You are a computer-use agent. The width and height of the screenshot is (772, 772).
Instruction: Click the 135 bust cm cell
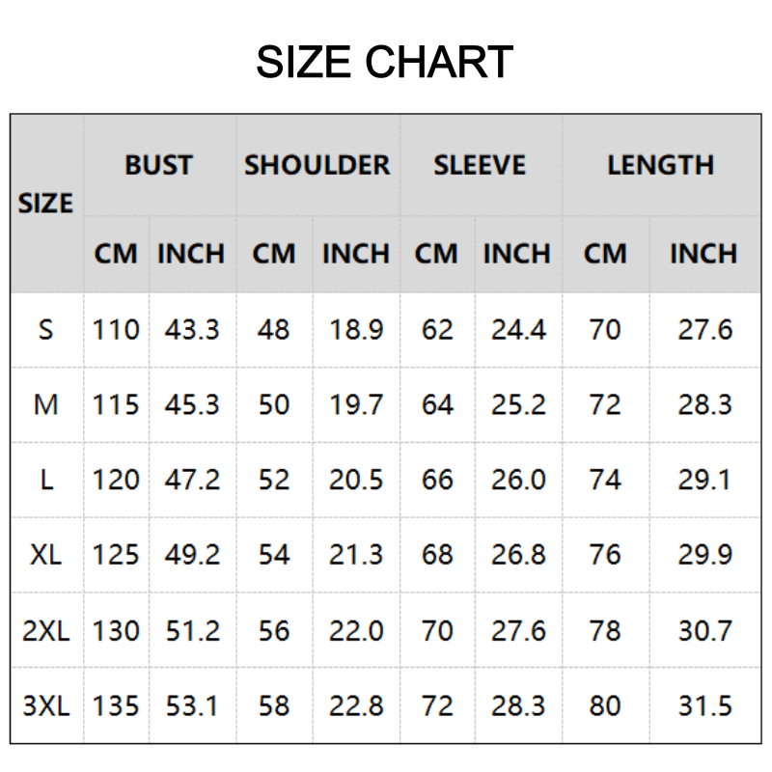click(x=116, y=706)
